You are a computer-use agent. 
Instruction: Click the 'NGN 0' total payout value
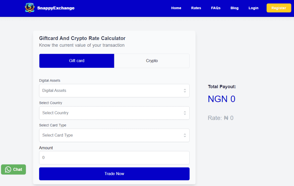pos(221,99)
